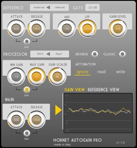Click the vertical level meter bar left of graph

63,111
